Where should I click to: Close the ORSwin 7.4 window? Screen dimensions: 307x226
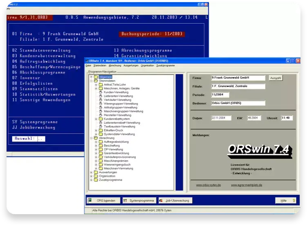(x=298, y=61)
